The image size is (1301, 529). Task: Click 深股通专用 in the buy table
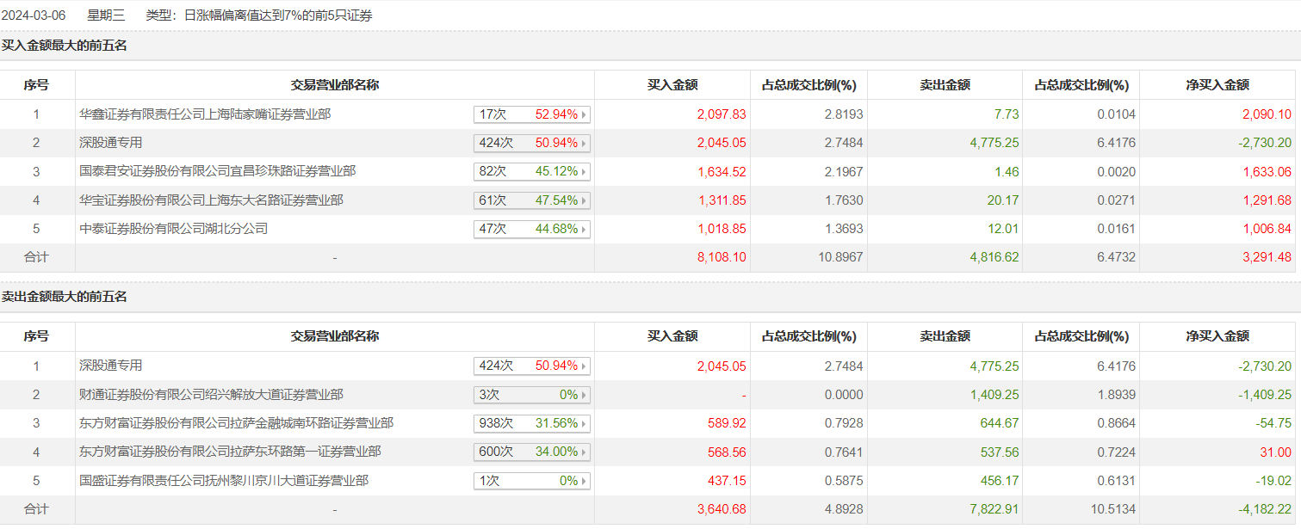coord(111,143)
